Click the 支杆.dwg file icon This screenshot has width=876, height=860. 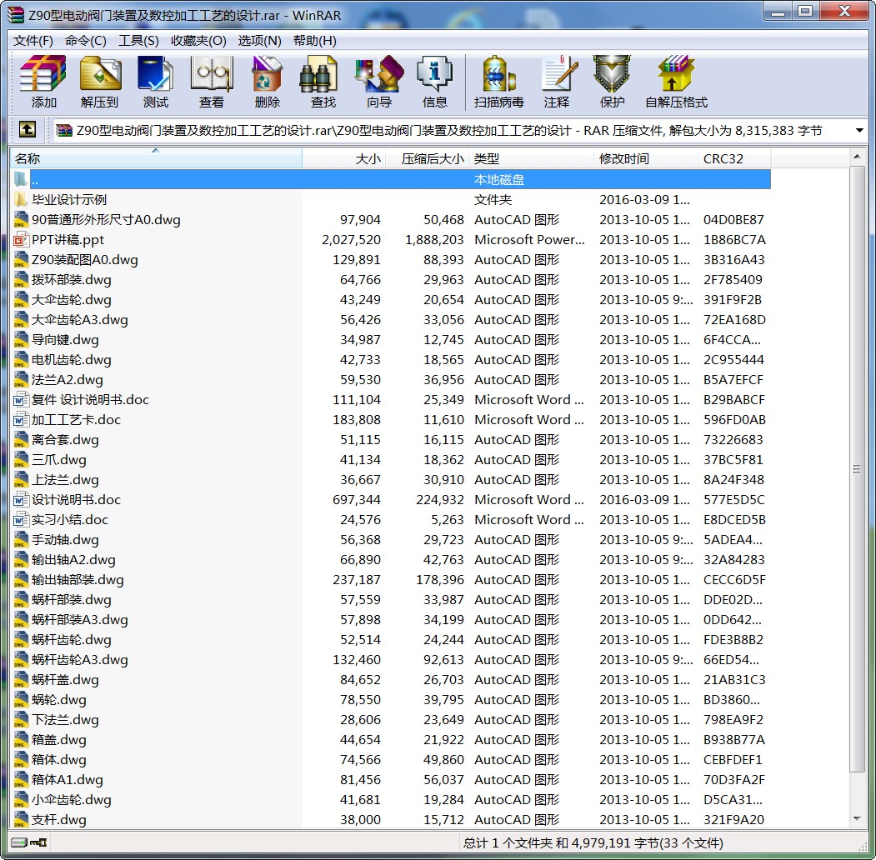coord(21,819)
